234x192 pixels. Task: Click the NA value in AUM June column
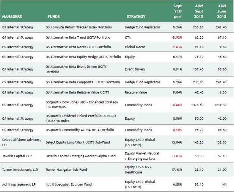[225, 184]
